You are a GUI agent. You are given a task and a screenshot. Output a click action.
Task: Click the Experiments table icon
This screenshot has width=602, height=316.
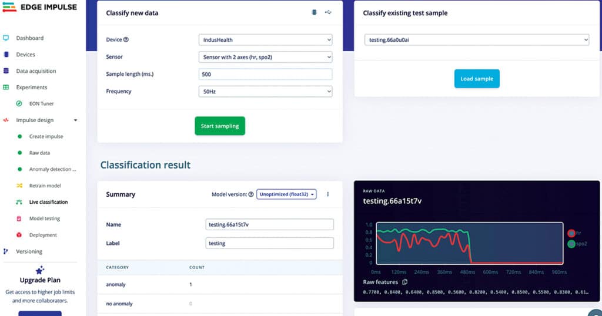coord(6,88)
